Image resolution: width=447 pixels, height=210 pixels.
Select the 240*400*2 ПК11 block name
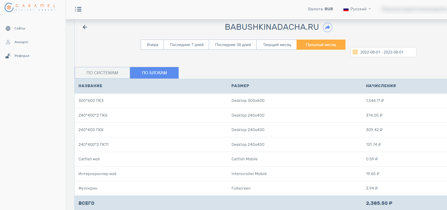coord(93,145)
